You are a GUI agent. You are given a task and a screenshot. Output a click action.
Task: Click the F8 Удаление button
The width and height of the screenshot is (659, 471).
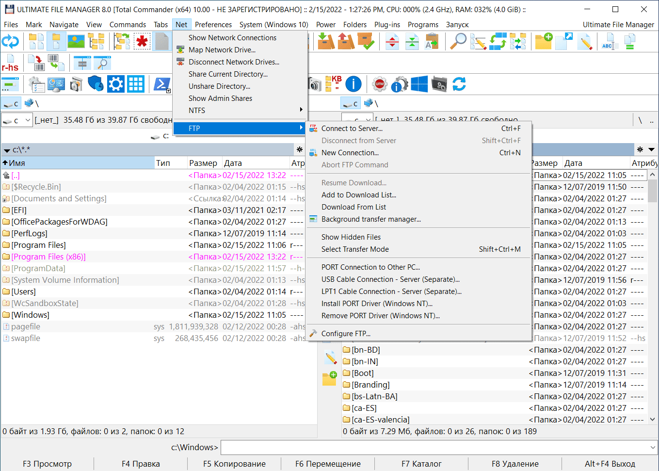(x=515, y=464)
